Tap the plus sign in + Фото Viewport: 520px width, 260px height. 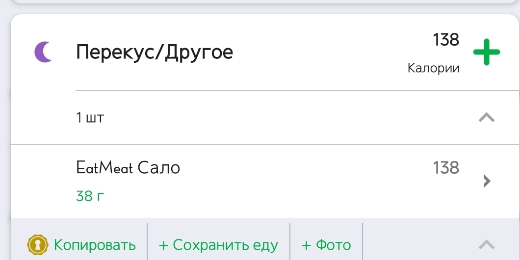(306, 246)
